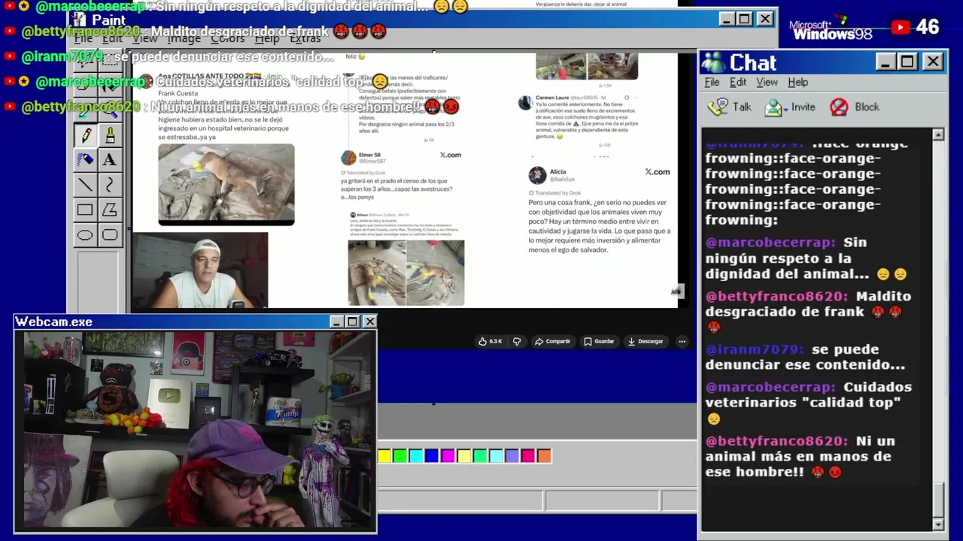Close the Paint window

764,19
